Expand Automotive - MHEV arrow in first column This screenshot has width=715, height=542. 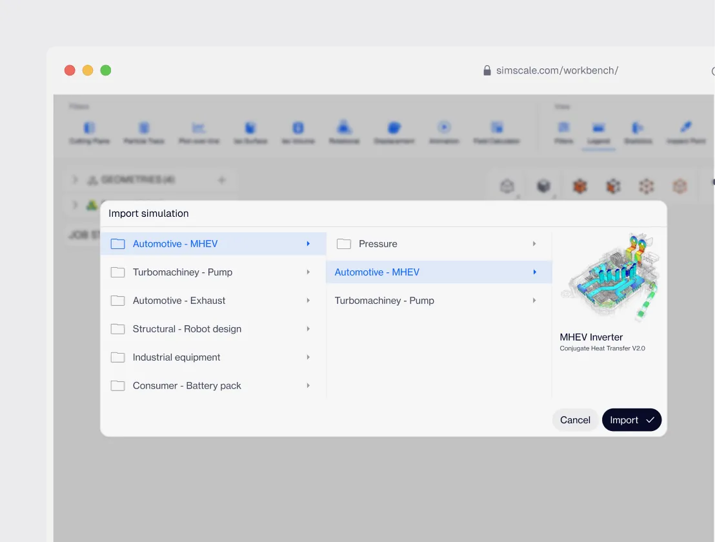pos(308,244)
